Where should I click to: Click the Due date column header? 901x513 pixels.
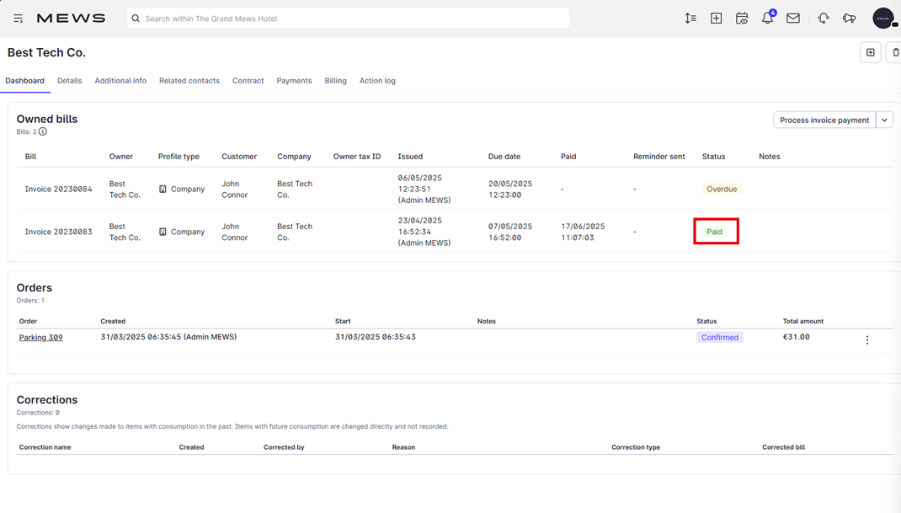pyautogui.click(x=504, y=157)
